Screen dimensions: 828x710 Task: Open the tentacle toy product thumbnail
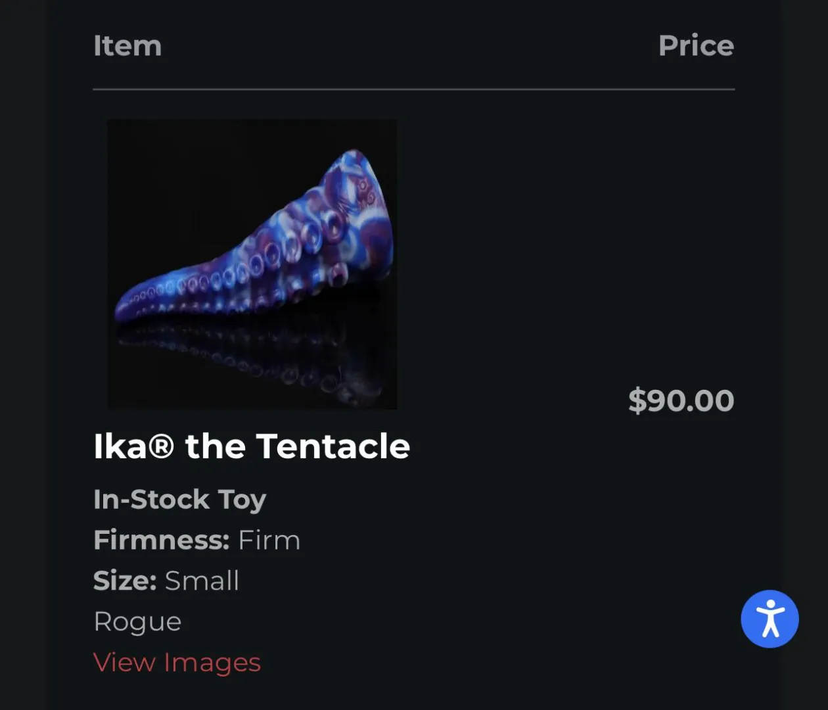[252, 263]
